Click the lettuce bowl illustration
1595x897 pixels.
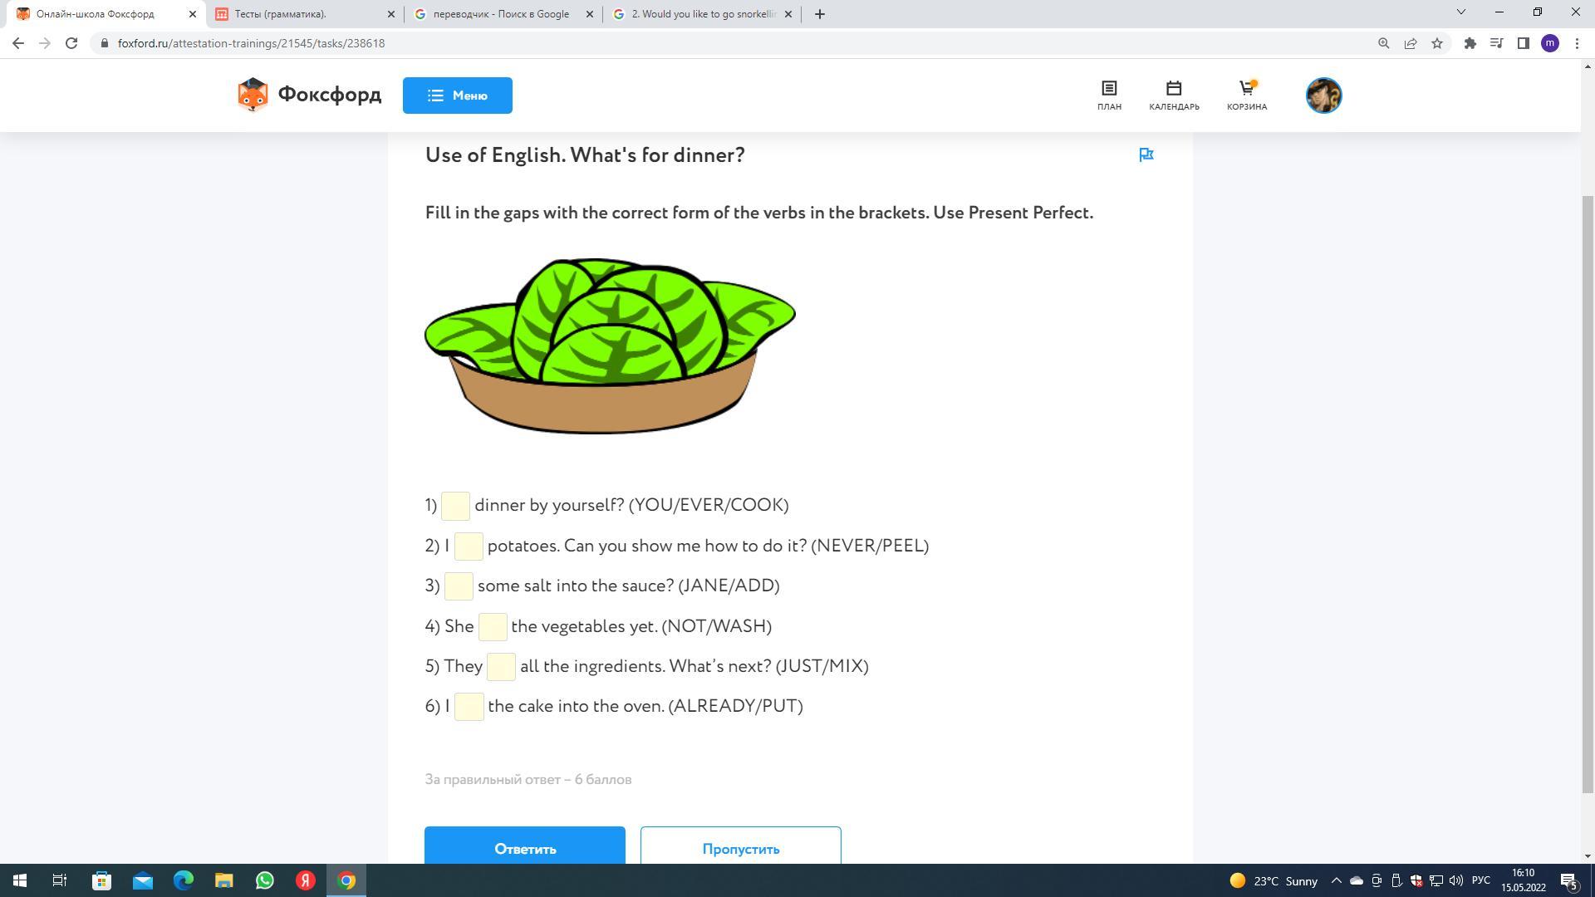point(610,346)
